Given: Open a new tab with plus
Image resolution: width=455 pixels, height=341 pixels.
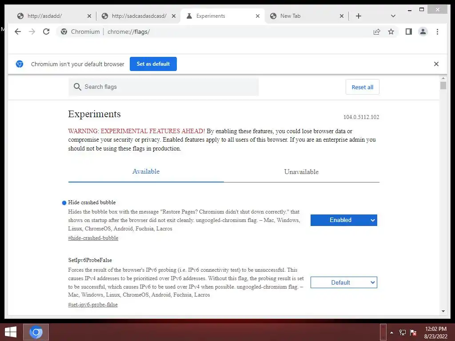Looking at the screenshot, I should [359, 16].
